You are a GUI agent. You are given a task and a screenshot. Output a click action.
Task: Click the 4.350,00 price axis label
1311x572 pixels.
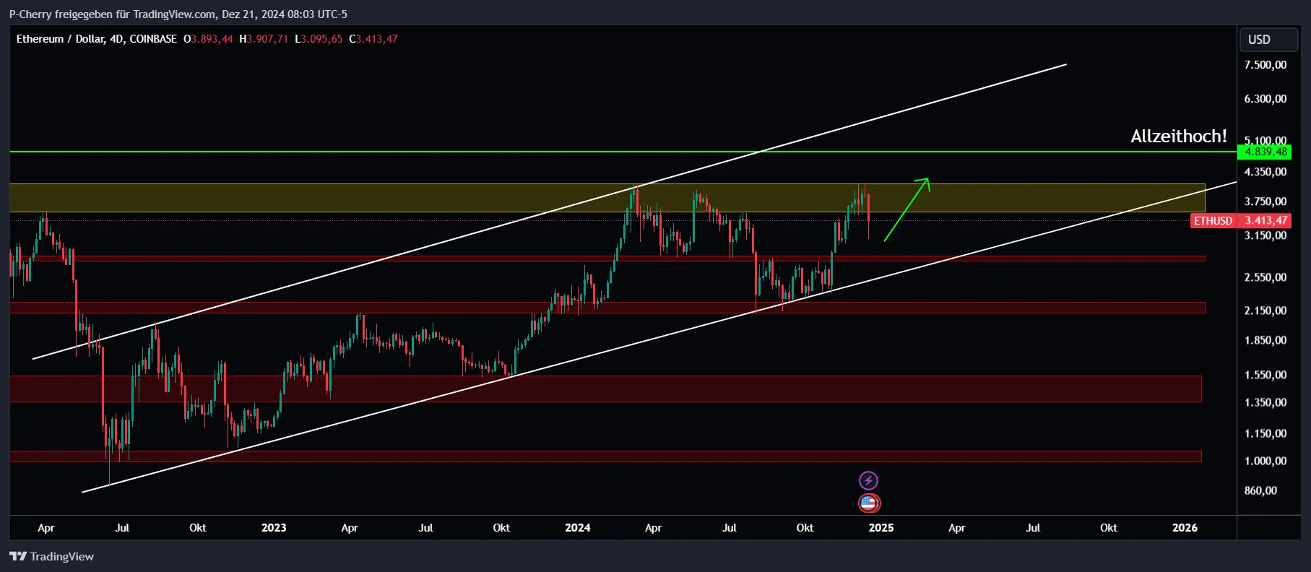[1265, 172]
